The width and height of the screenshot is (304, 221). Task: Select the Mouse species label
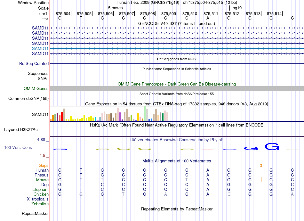(42, 180)
